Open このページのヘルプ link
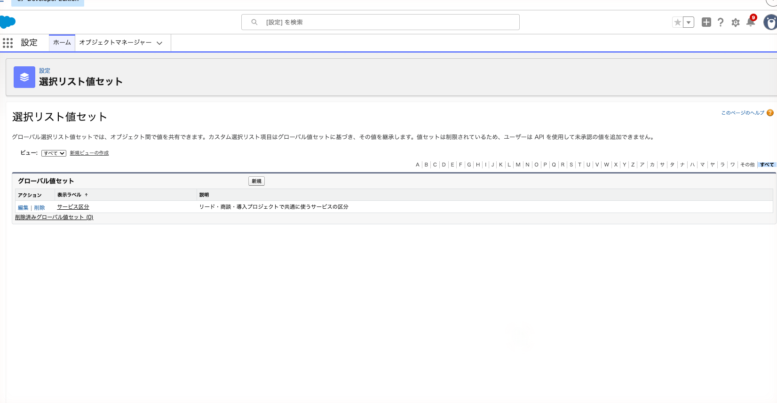Image resolution: width=777 pixels, height=403 pixels. click(743, 113)
